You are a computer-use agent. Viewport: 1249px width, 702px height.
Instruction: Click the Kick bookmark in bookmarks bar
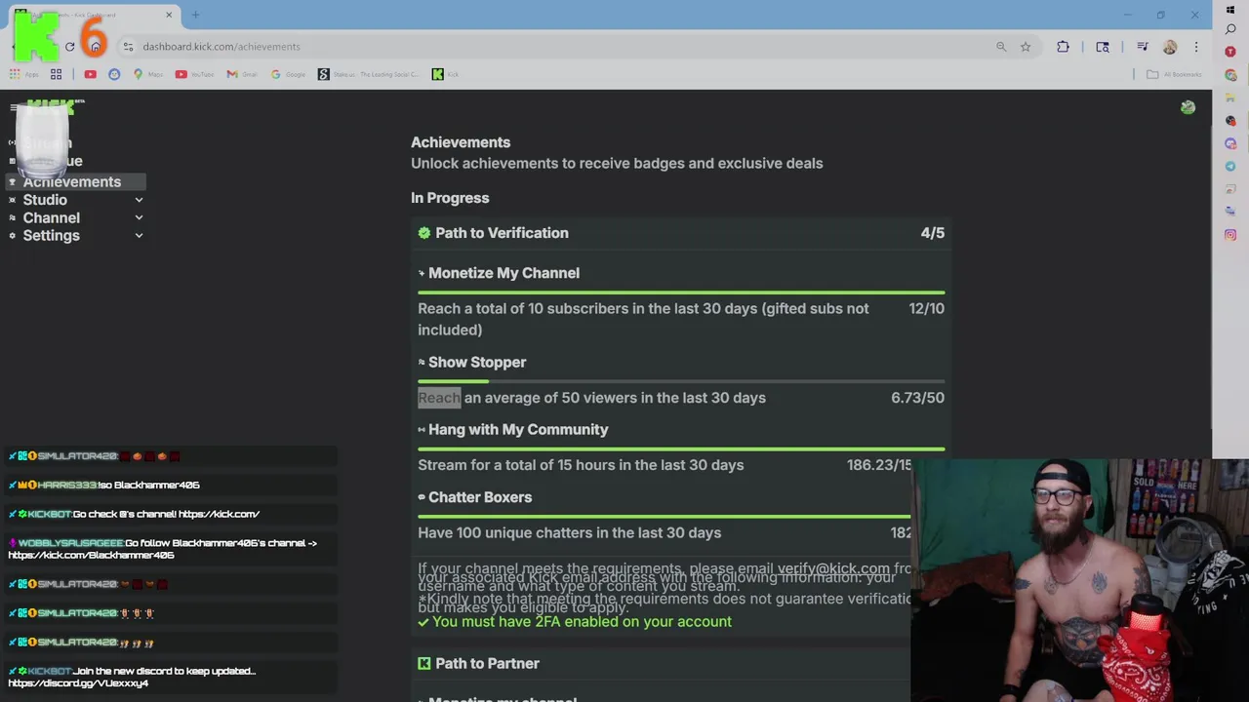click(438, 74)
